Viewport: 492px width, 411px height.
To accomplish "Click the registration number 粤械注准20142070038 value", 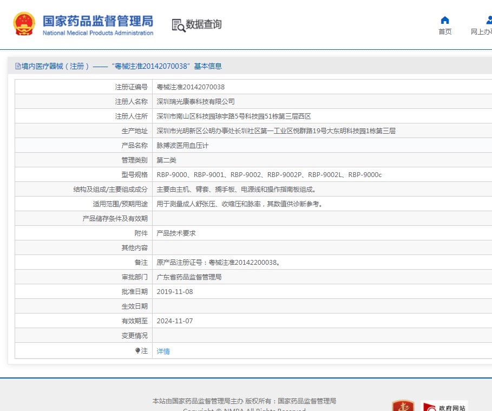I will (191, 87).
